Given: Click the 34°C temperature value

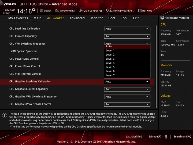Looking at the screenshot, I should [x=179, y=34].
